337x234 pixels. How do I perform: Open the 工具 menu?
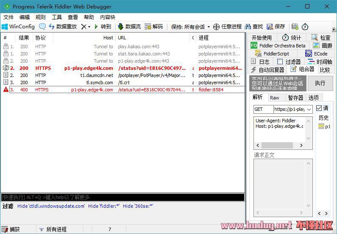[57, 17]
